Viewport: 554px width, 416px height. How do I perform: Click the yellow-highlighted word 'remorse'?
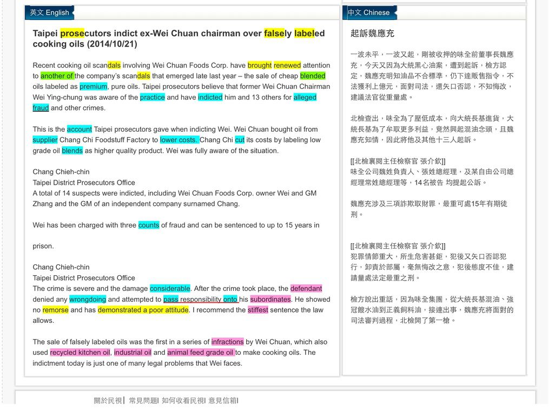(x=56, y=310)
